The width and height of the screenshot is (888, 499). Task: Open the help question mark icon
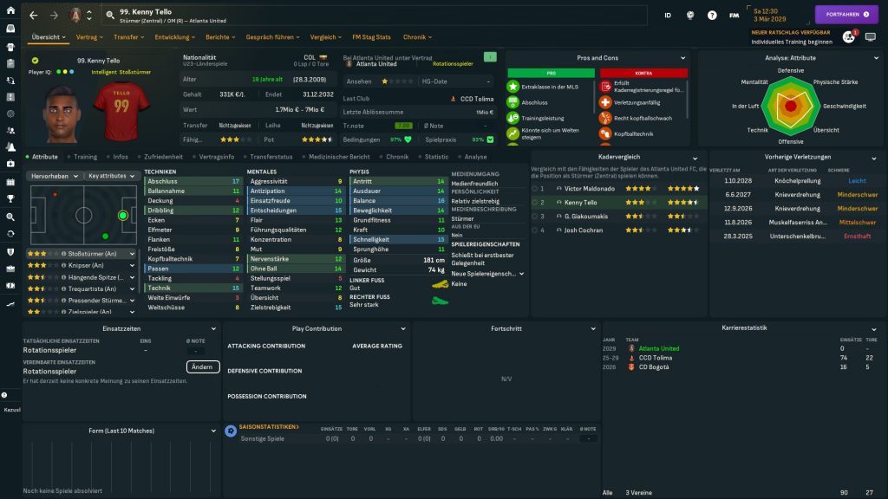point(712,16)
